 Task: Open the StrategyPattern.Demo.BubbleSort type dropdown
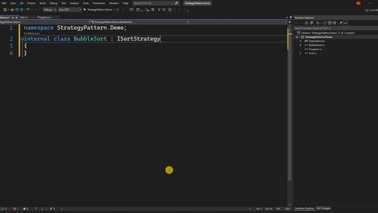139,22
